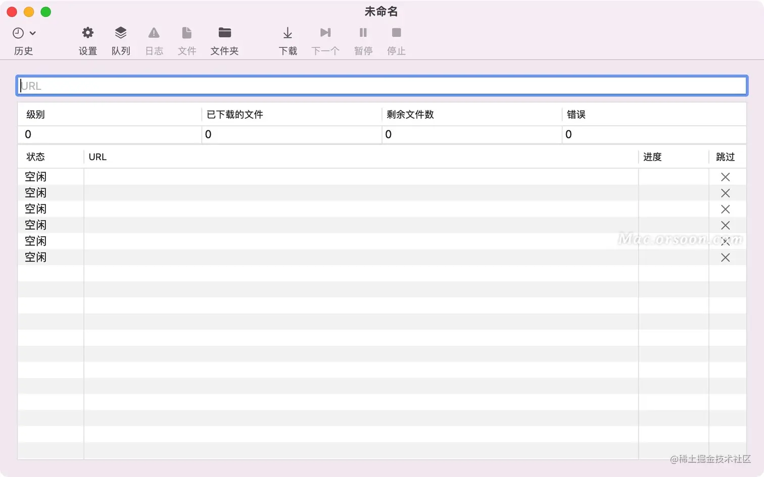This screenshot has width=764, height=477.
Task: Open 设置 settings gear icon
Action: pyautogui.click(x=88, y=33)
